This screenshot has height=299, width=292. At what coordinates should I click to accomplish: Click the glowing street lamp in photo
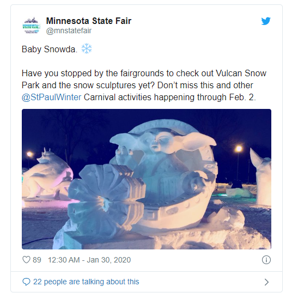click(239, 148)
